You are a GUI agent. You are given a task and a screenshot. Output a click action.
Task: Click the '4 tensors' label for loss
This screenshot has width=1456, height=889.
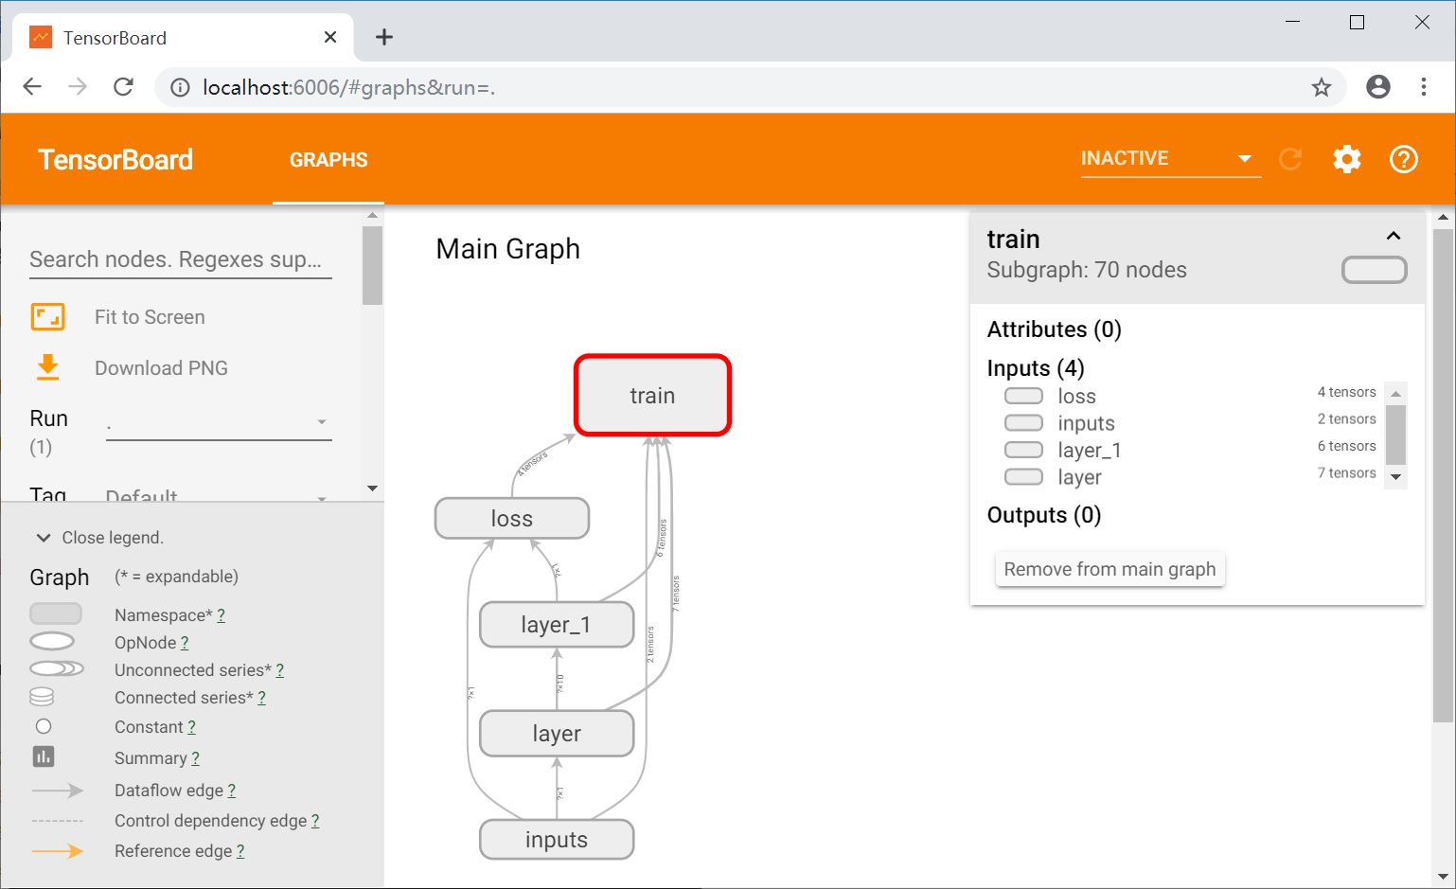1346,392
